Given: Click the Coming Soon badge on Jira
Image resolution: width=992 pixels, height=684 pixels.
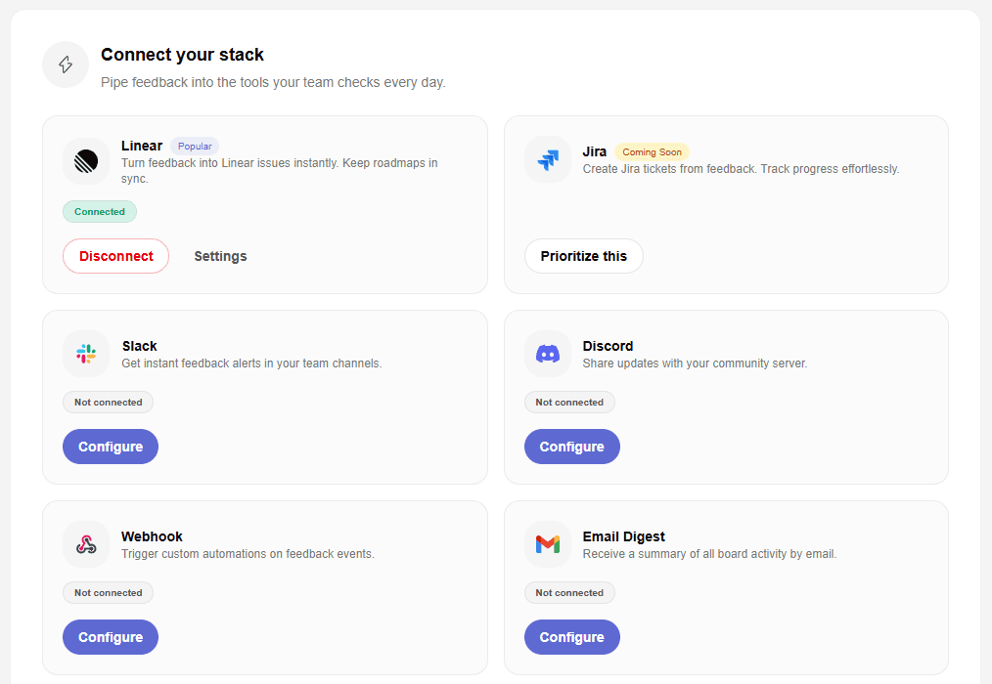Looking at the screenshot, I should tap(652, 151).
